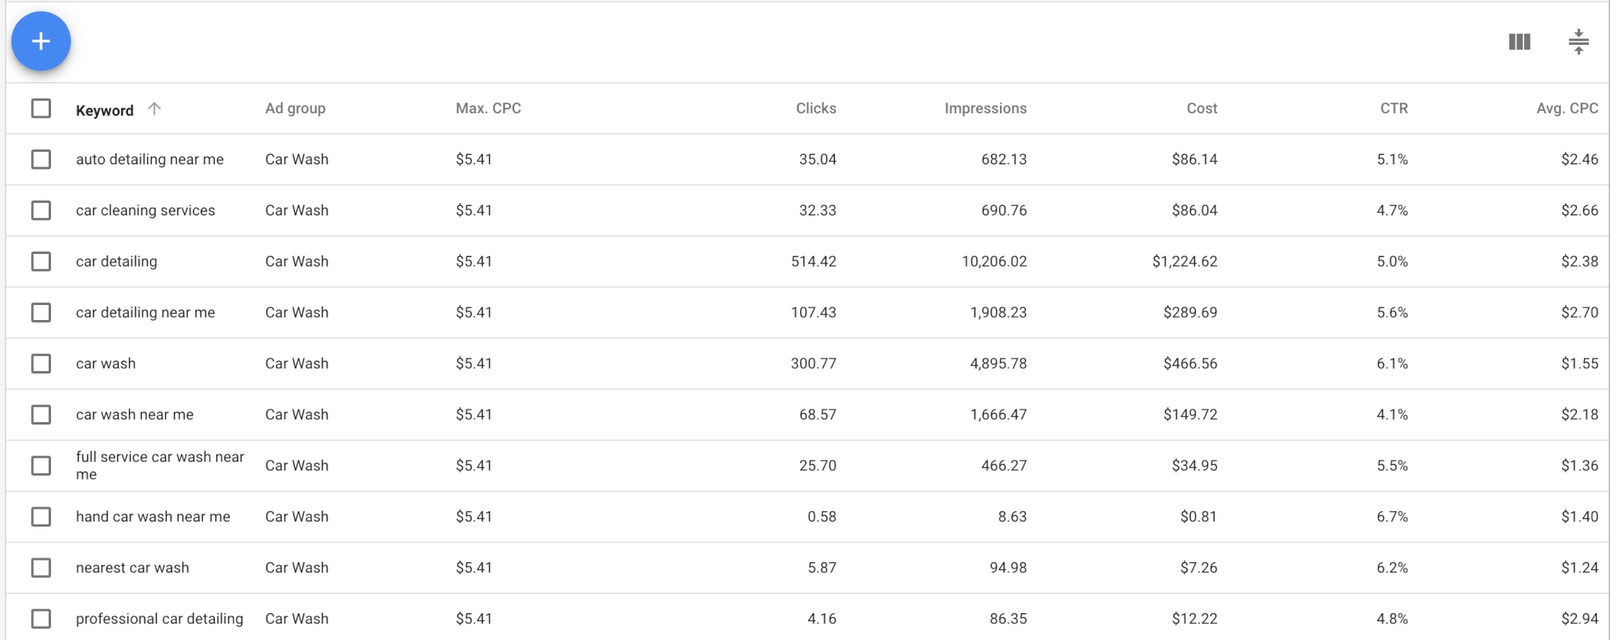The width and height of the screenshot is (1610, 640).
Task: Click the sort arrow next to Keyword
Action: pos(155,109)
